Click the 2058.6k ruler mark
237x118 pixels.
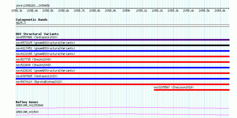(64, 11)
